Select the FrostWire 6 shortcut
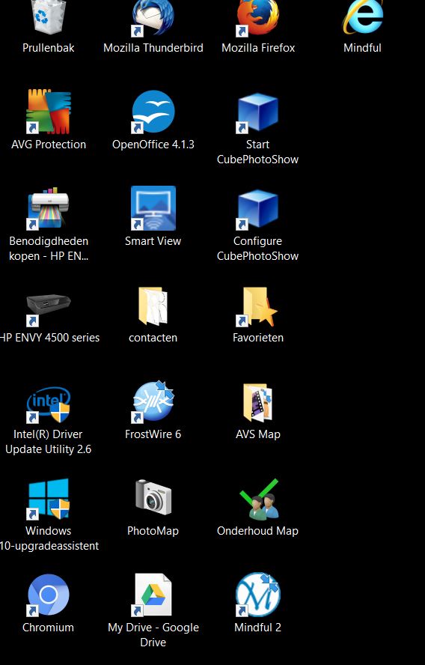Image resolution: width=425 pixels, height=665 pixels. [153, 401]
